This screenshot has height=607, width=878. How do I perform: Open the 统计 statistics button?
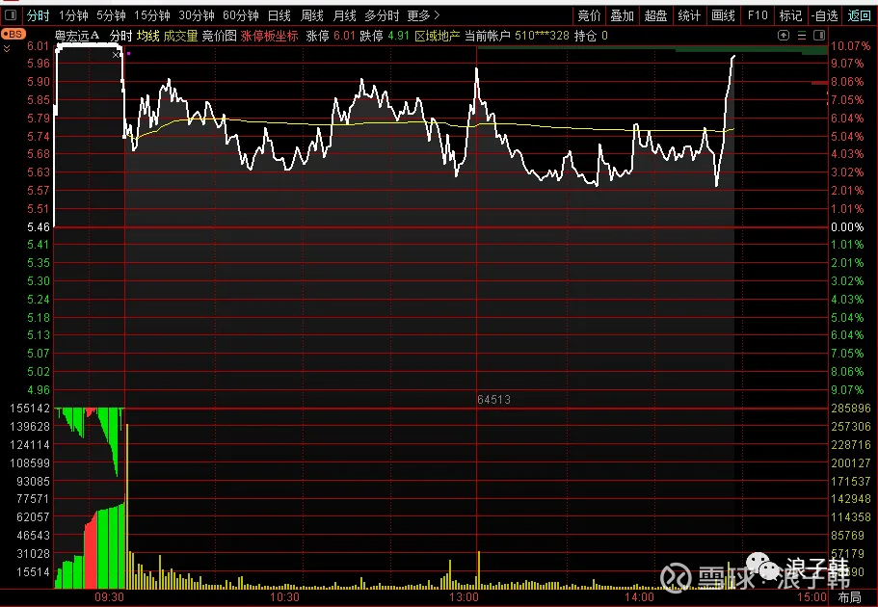pyautogui.click(x=689, y=15)
